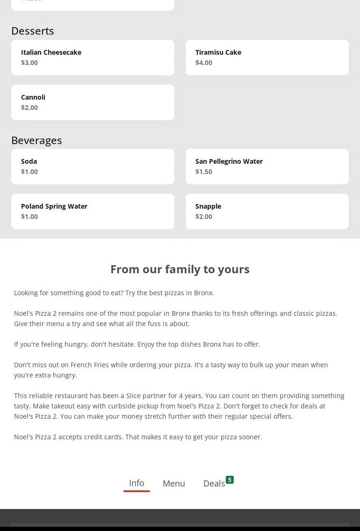Choose the Snapple beverage card
This screenshot has height=531, width=360.
click(x=267, y=211)
